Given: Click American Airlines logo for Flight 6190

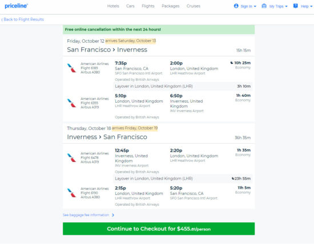Looking at the screenshot, I should [71, 193].
